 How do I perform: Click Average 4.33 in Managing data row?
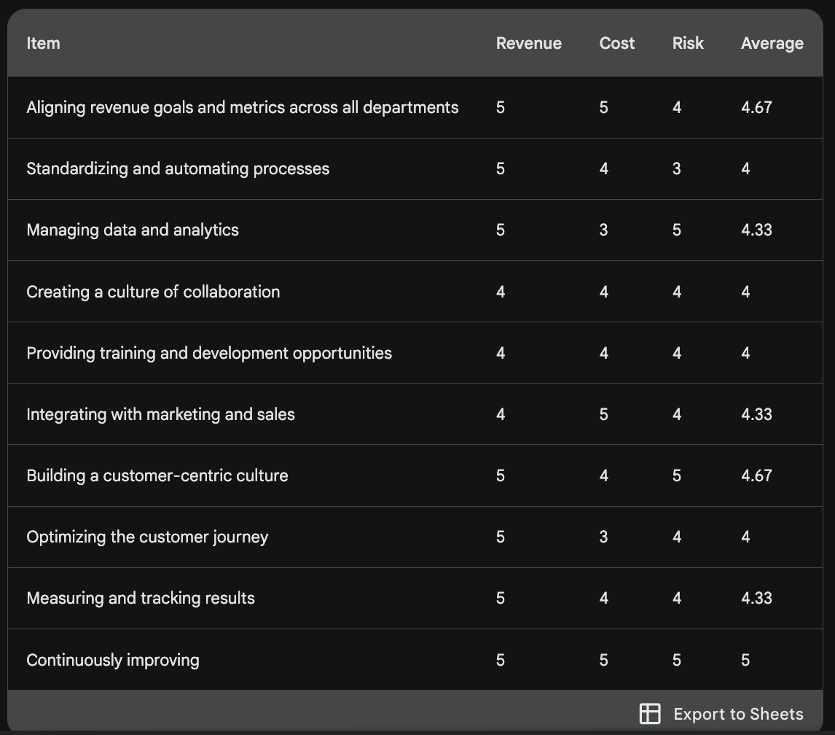pyautogui.click(x=756, y=230)
